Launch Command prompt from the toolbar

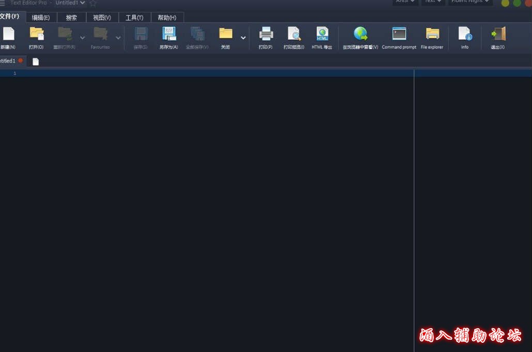click(x=399, y=34)
